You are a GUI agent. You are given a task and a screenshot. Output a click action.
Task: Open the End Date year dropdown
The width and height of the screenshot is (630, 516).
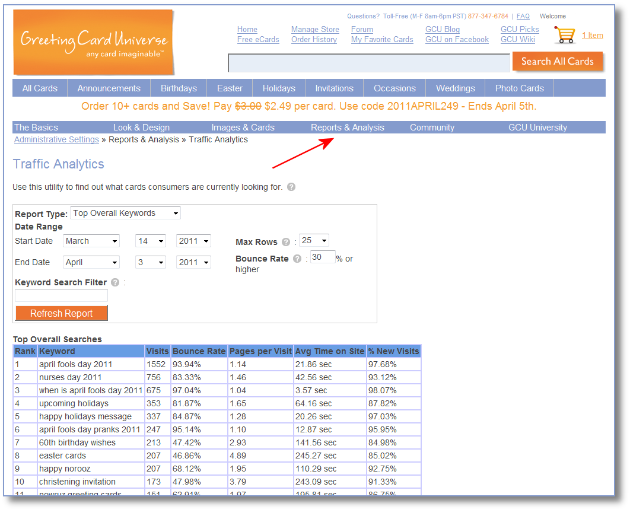point(193,262)
